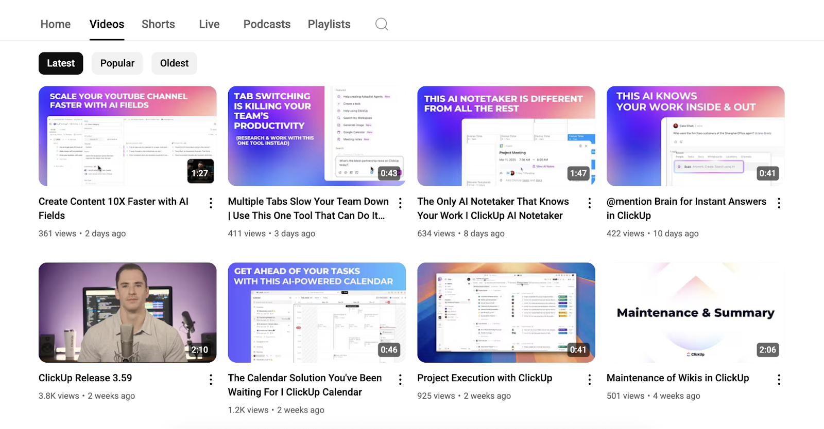Open options menu for The Calendar Solution video
Viewport: 824px width, 429px height.
coord(400,380)
